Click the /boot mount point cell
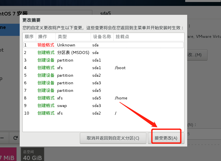221x161 pixels. (120, 68)
